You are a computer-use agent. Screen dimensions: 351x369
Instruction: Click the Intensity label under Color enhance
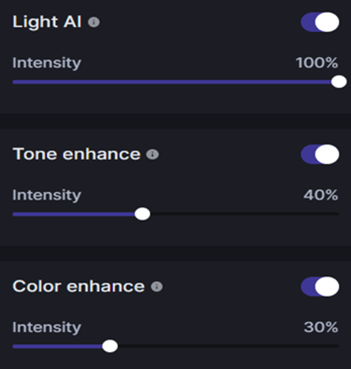(46, 328)
